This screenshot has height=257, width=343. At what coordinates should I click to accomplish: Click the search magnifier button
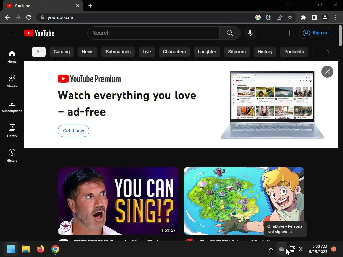[x=230, y=33]
